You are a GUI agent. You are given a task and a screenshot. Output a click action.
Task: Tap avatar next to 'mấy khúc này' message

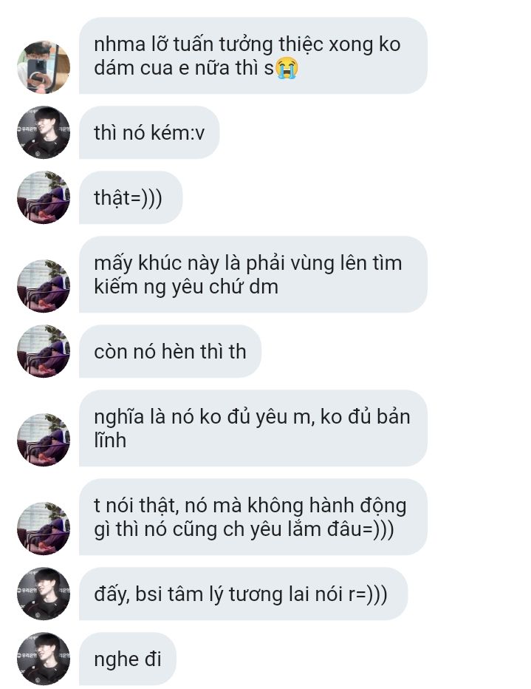[x=44, y=286]
